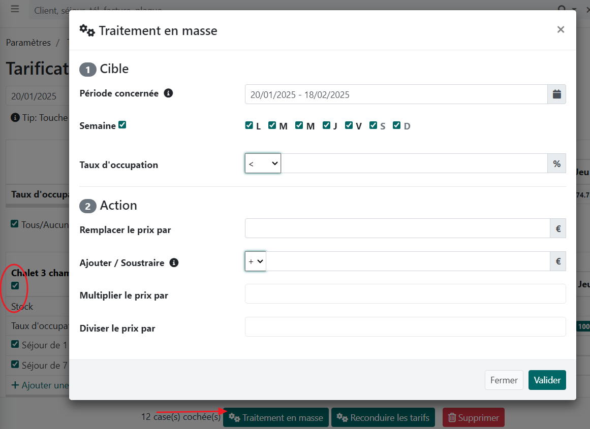Open the Taux d'occupation comparison dropdown

[x=263, y=164]
